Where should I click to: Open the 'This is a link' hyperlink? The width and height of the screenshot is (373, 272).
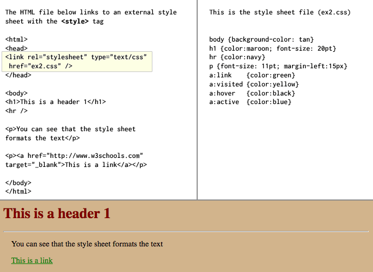click(32, 260)
